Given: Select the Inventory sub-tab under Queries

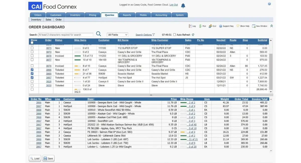Looking at the screenshot, I should pyautogui.click(x=36, y=20).
